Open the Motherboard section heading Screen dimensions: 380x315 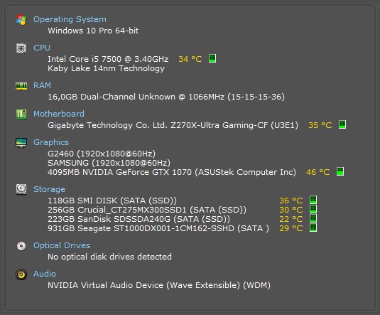[x=59, y=114]
